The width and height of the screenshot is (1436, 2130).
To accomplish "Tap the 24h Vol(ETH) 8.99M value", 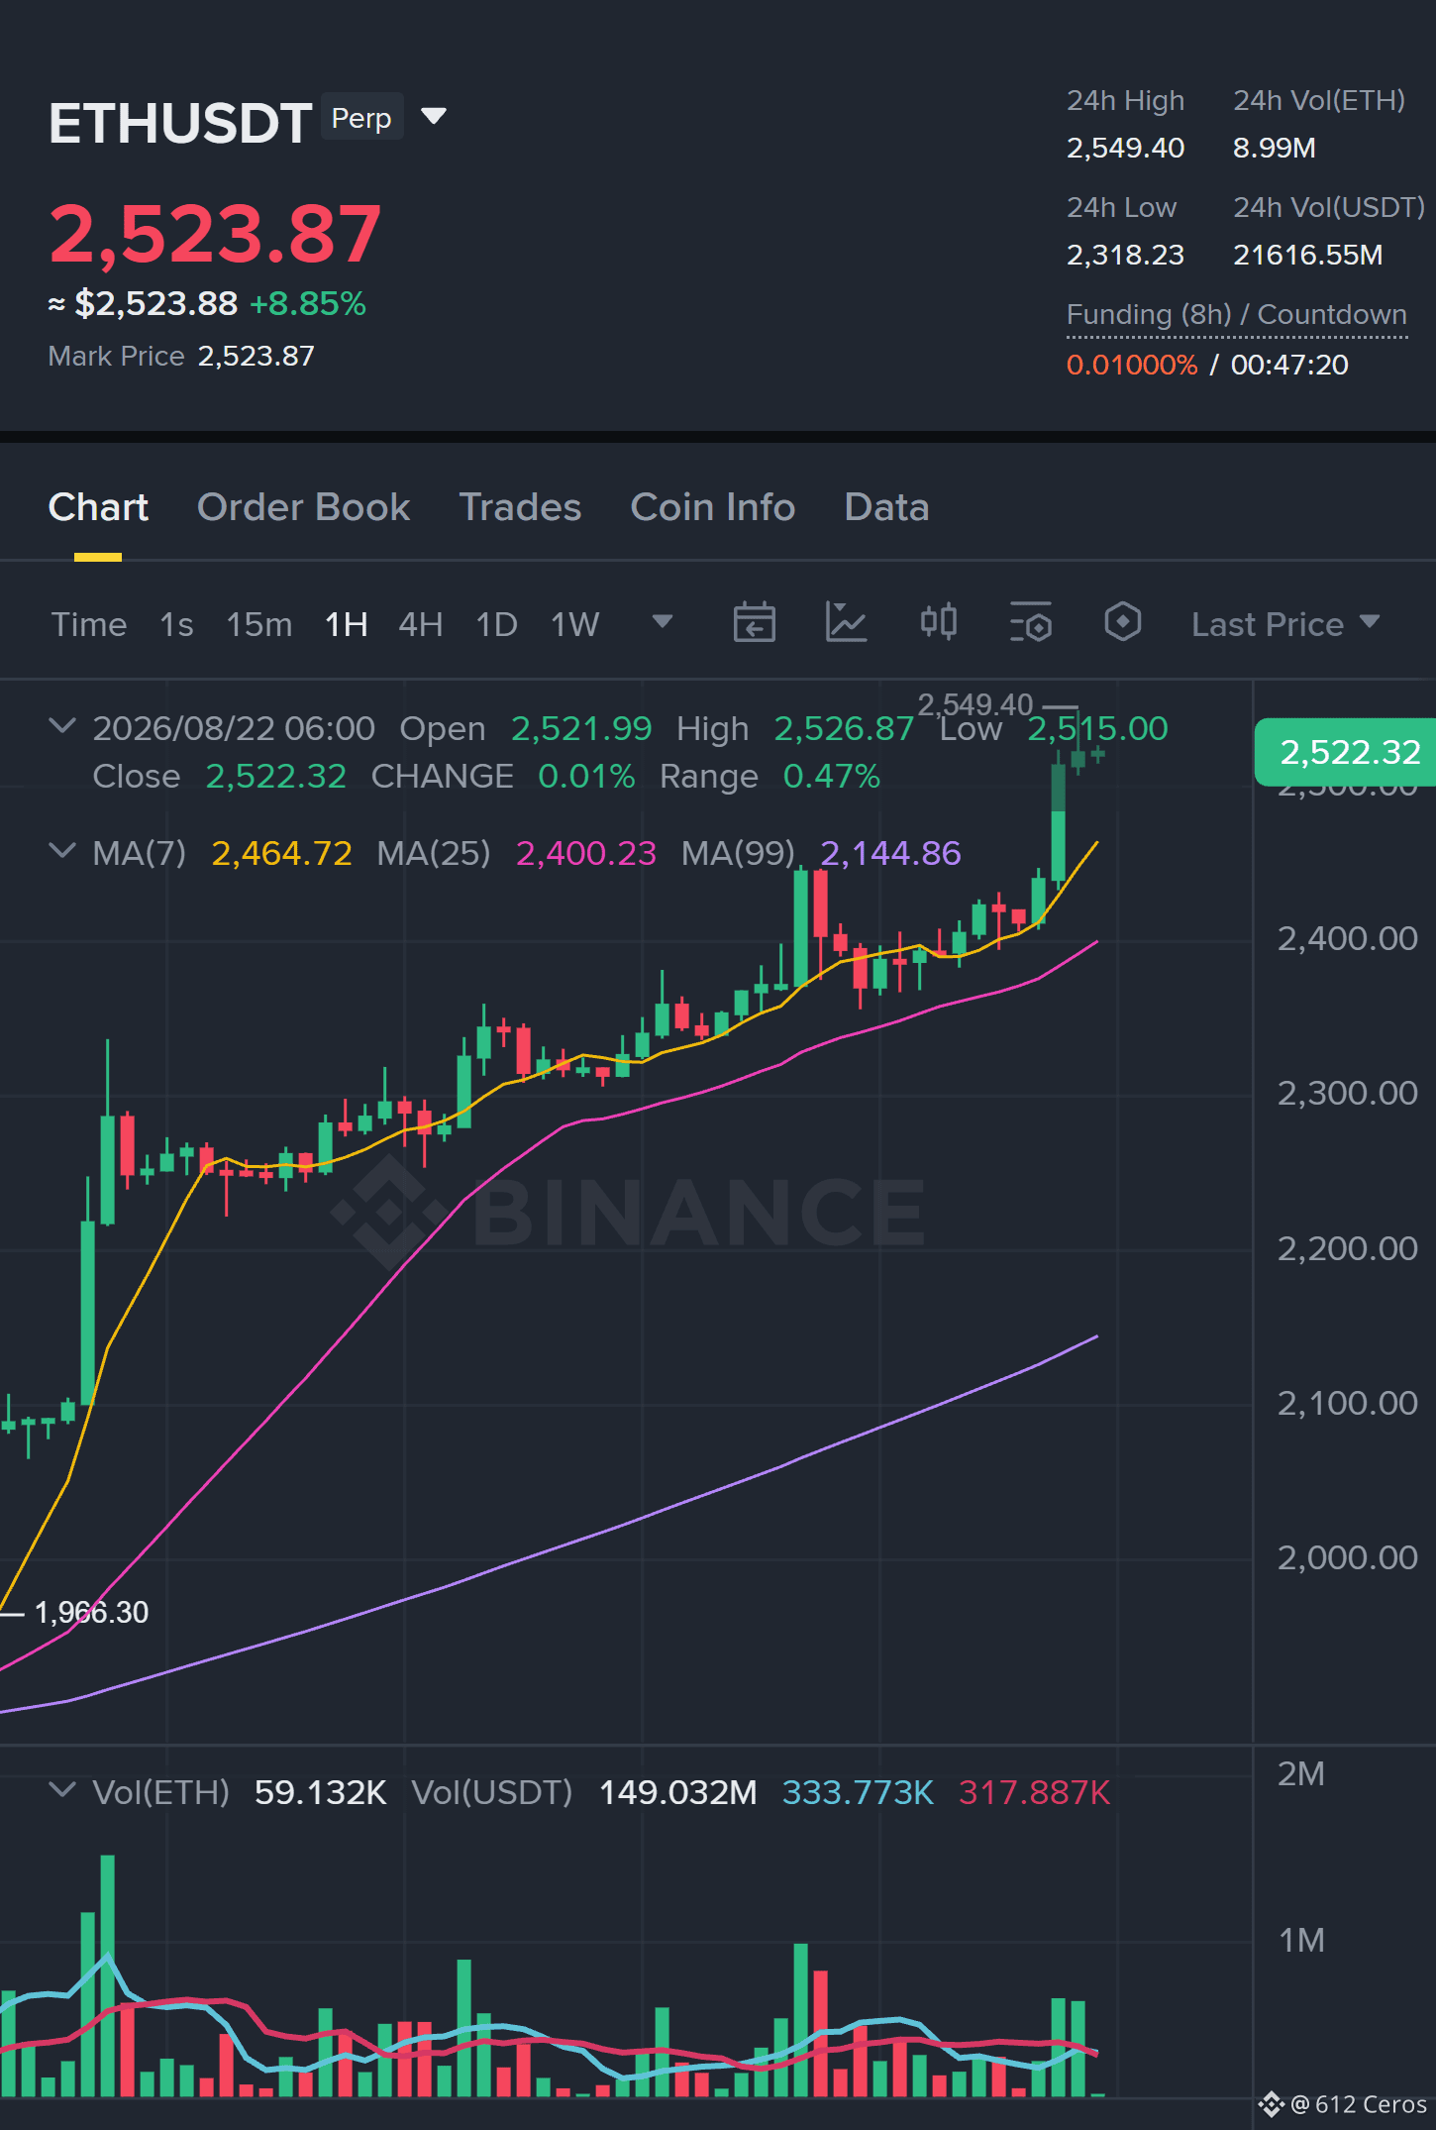I will pyautogui.click(x=1275, y=148).
